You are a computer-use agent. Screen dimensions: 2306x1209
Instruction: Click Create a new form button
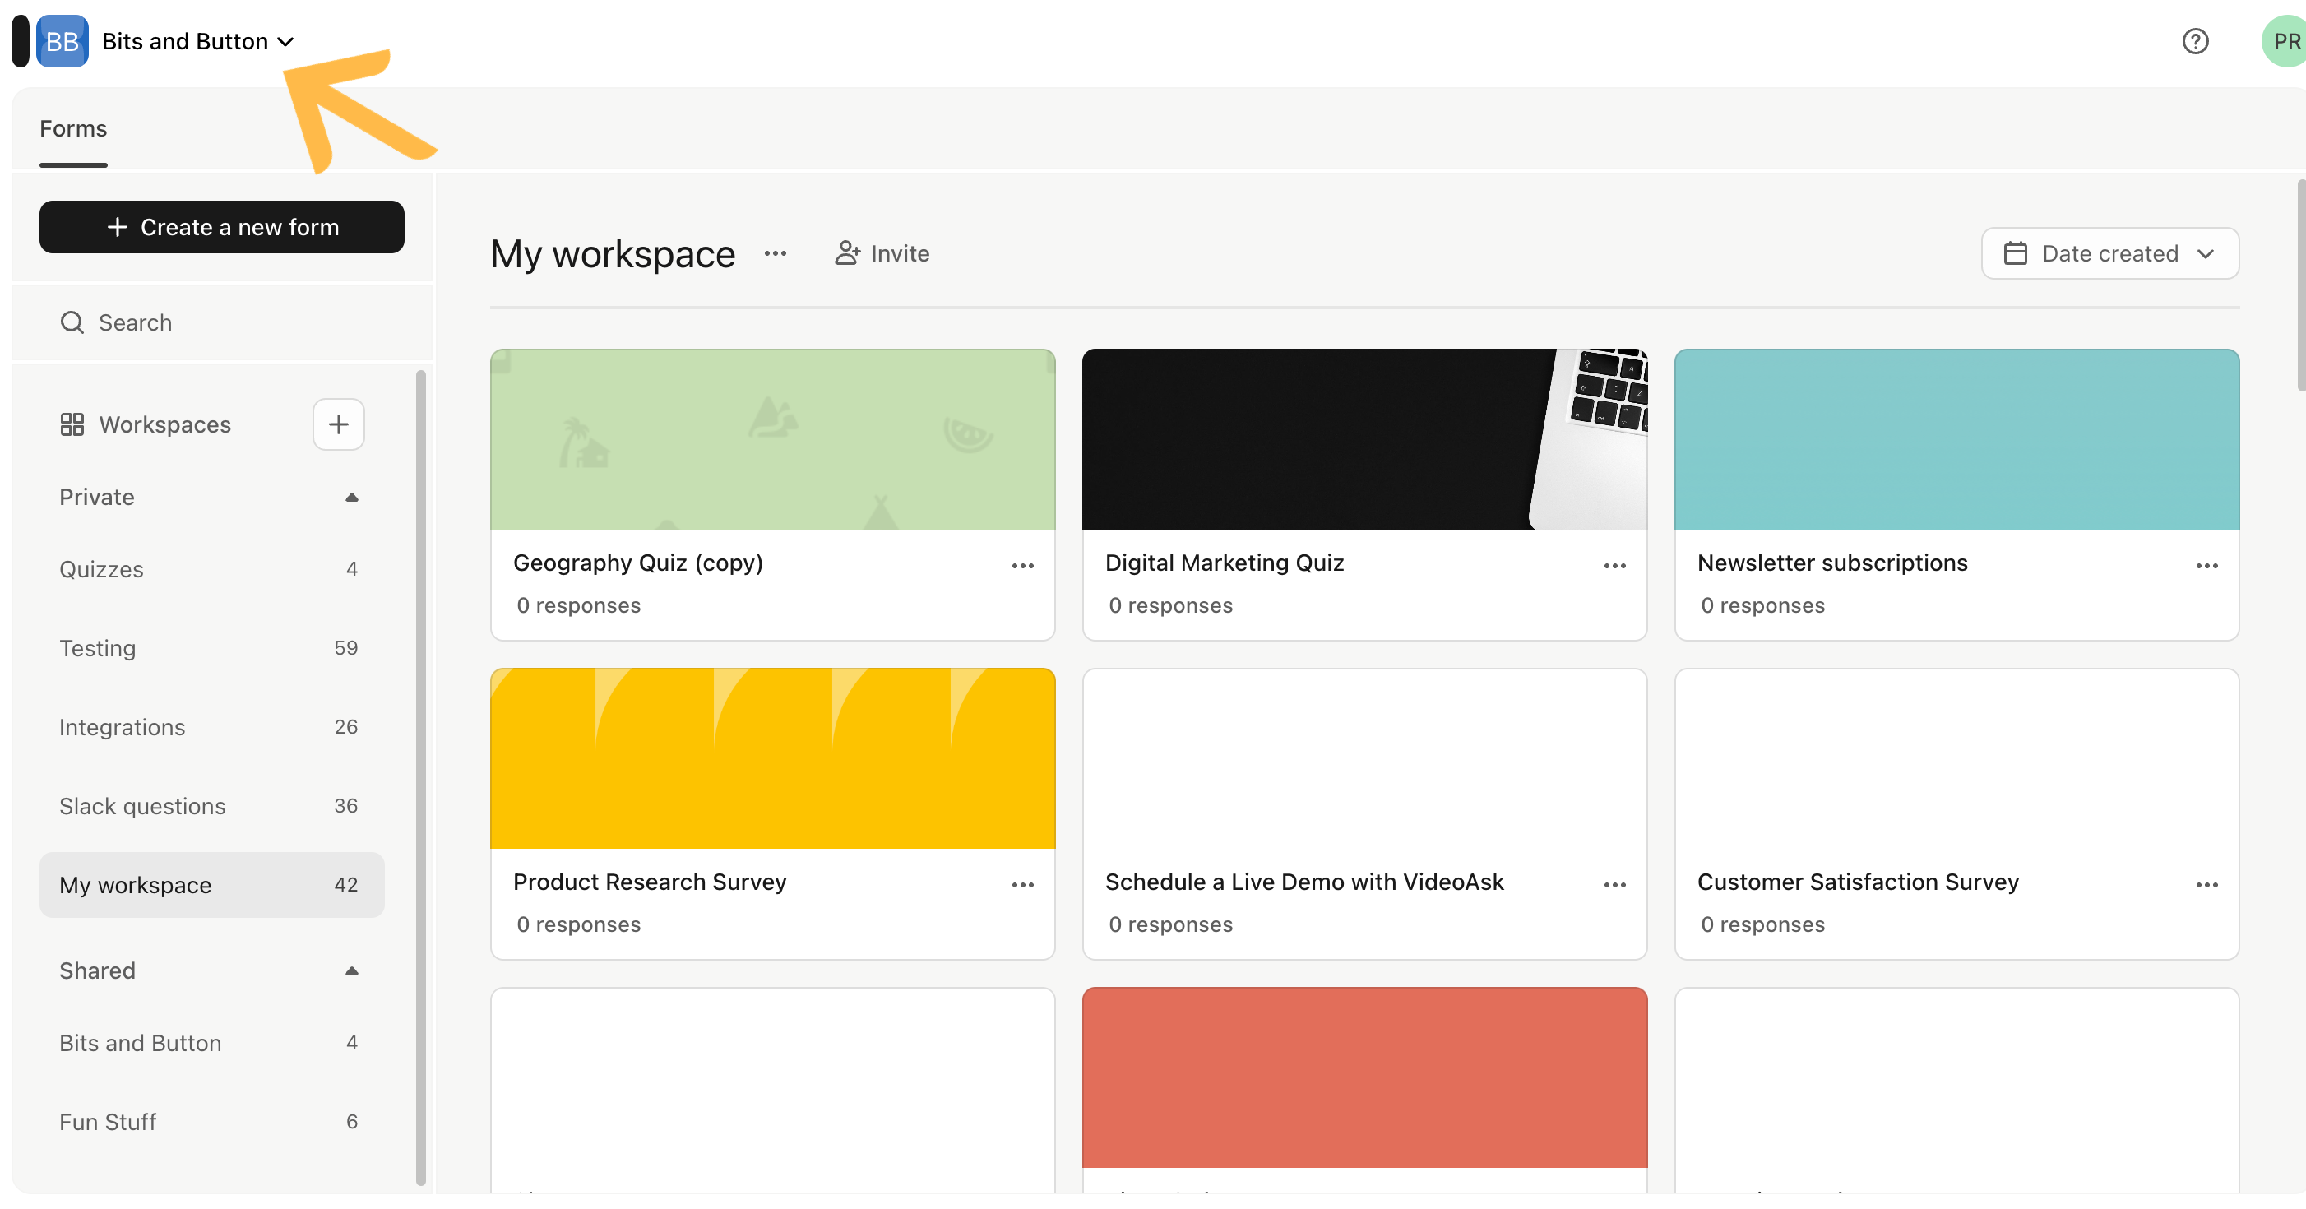coord(222,228)
